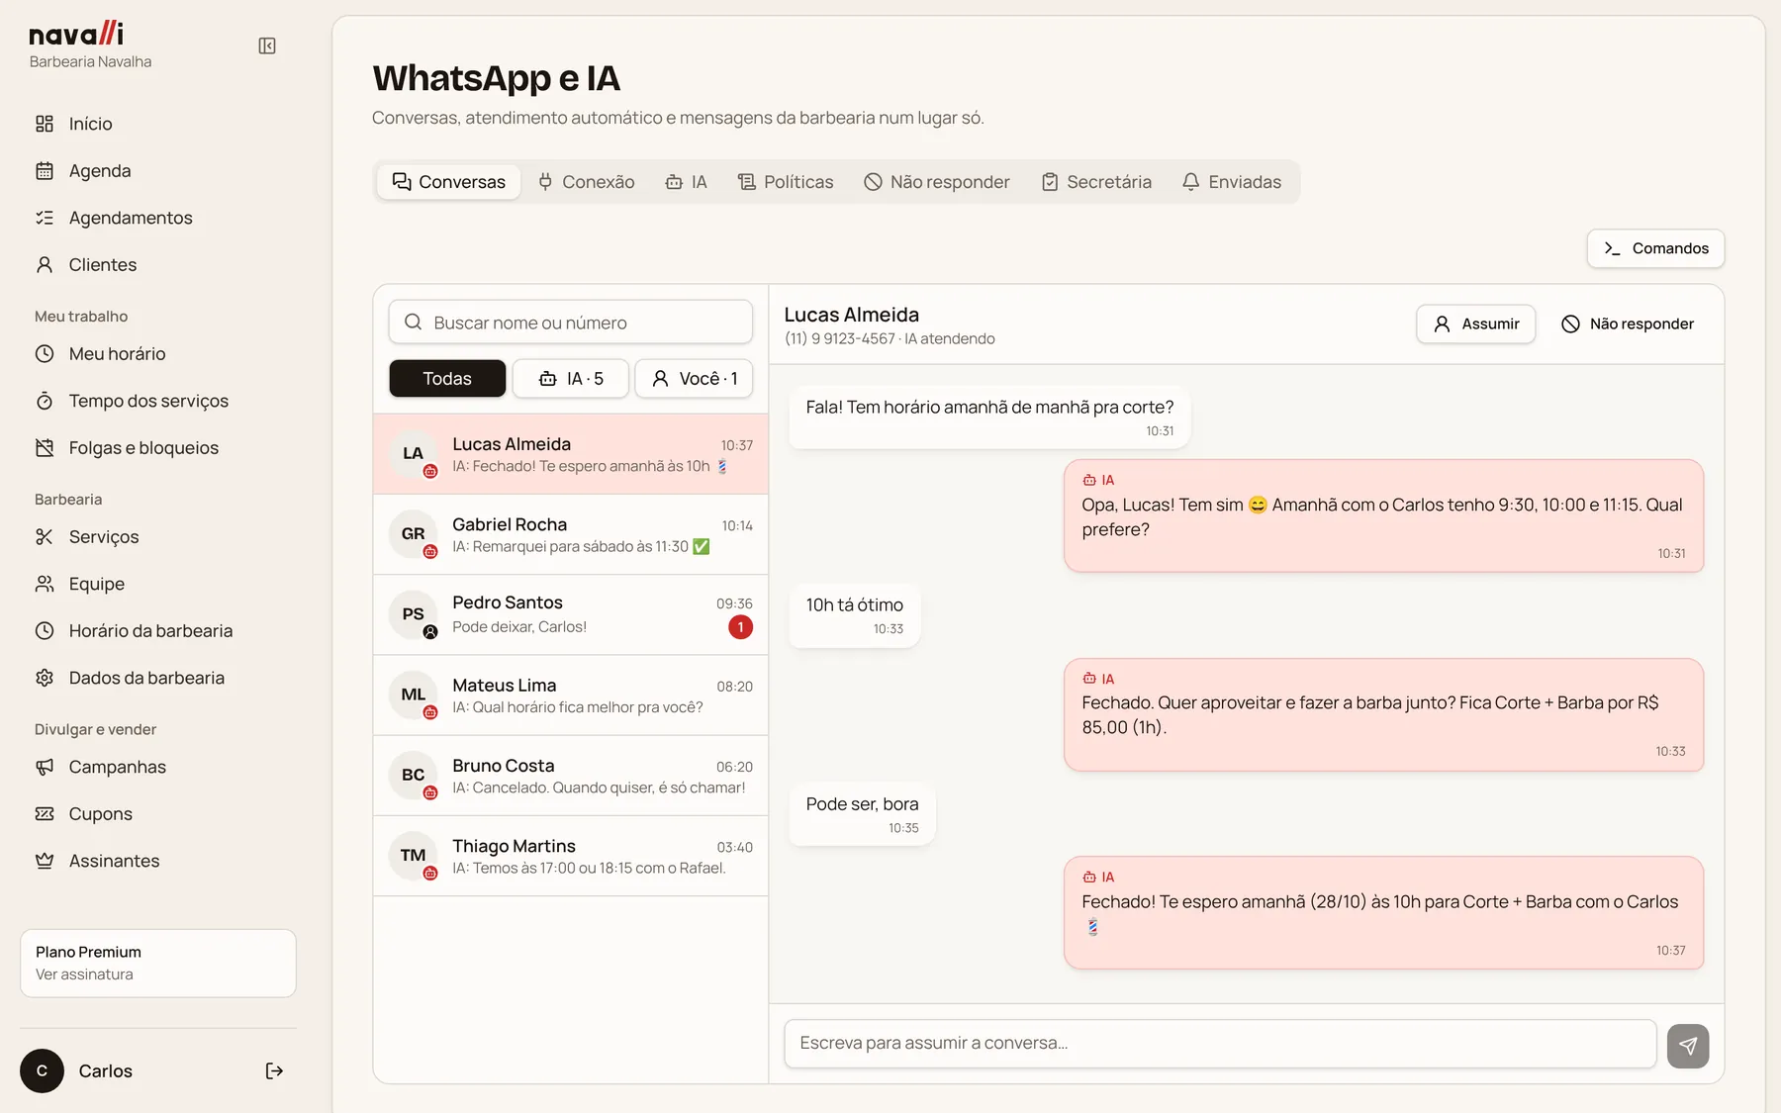The height and width of the screenshot is (1113, 1781).
Task: Open Folgas e bloqueios
Action: click(x=158, y=448)
